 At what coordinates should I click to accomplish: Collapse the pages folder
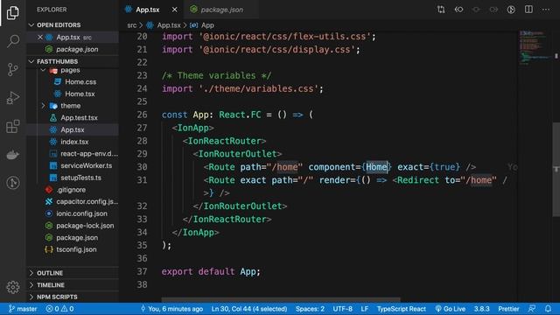tap(43, 70)
